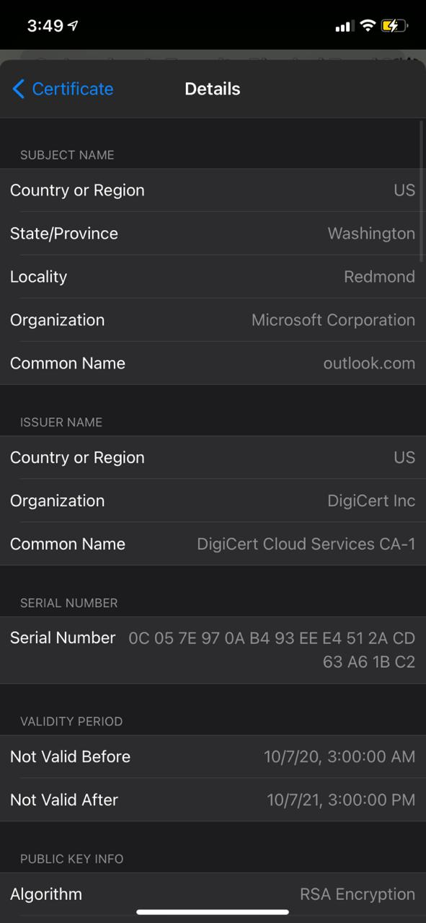Tap the Wi-Fi status icon

[368, 26]
